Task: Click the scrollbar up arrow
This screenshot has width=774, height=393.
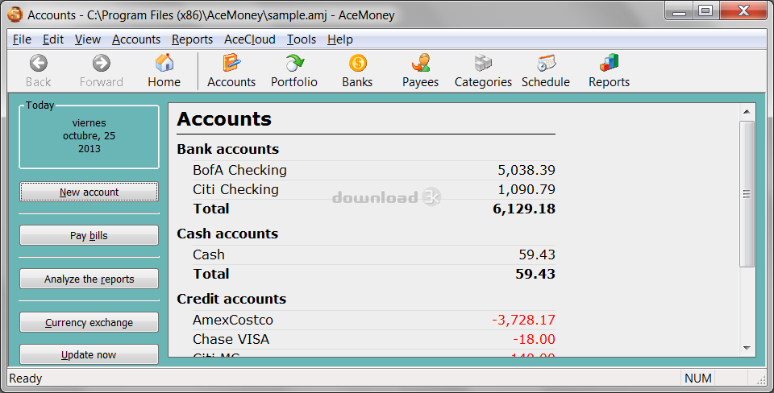Action: pos(747,112)
